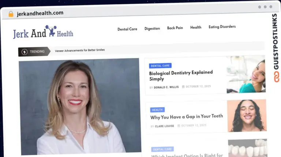
Task: Click Dental Care tag above Biological Dentistry
Action: click(160, 66)
